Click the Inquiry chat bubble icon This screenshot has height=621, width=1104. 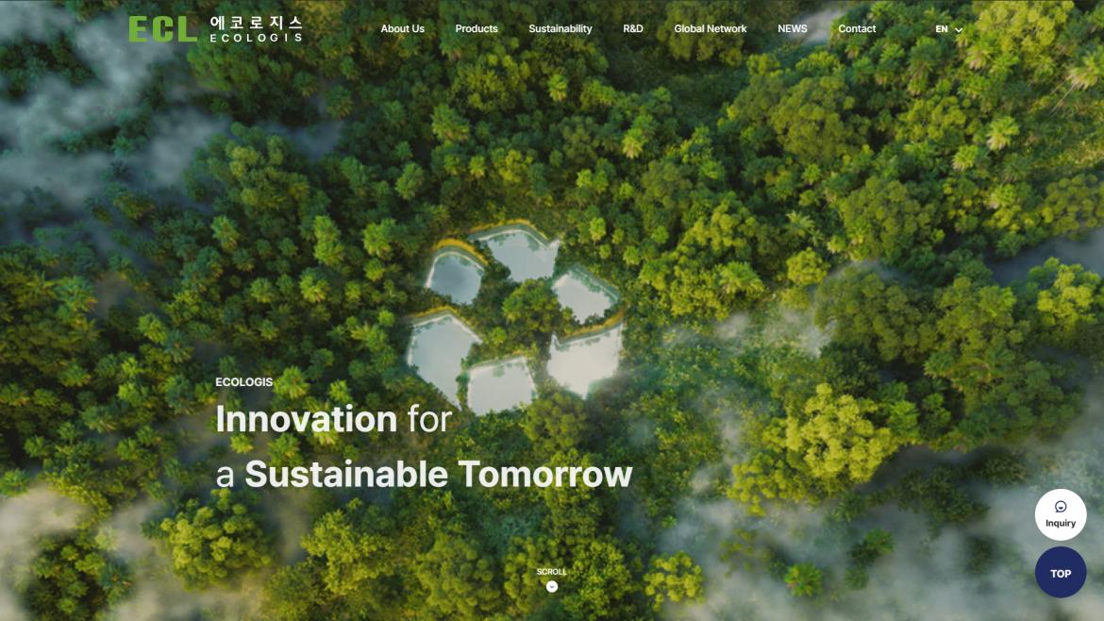point(1061,507)
